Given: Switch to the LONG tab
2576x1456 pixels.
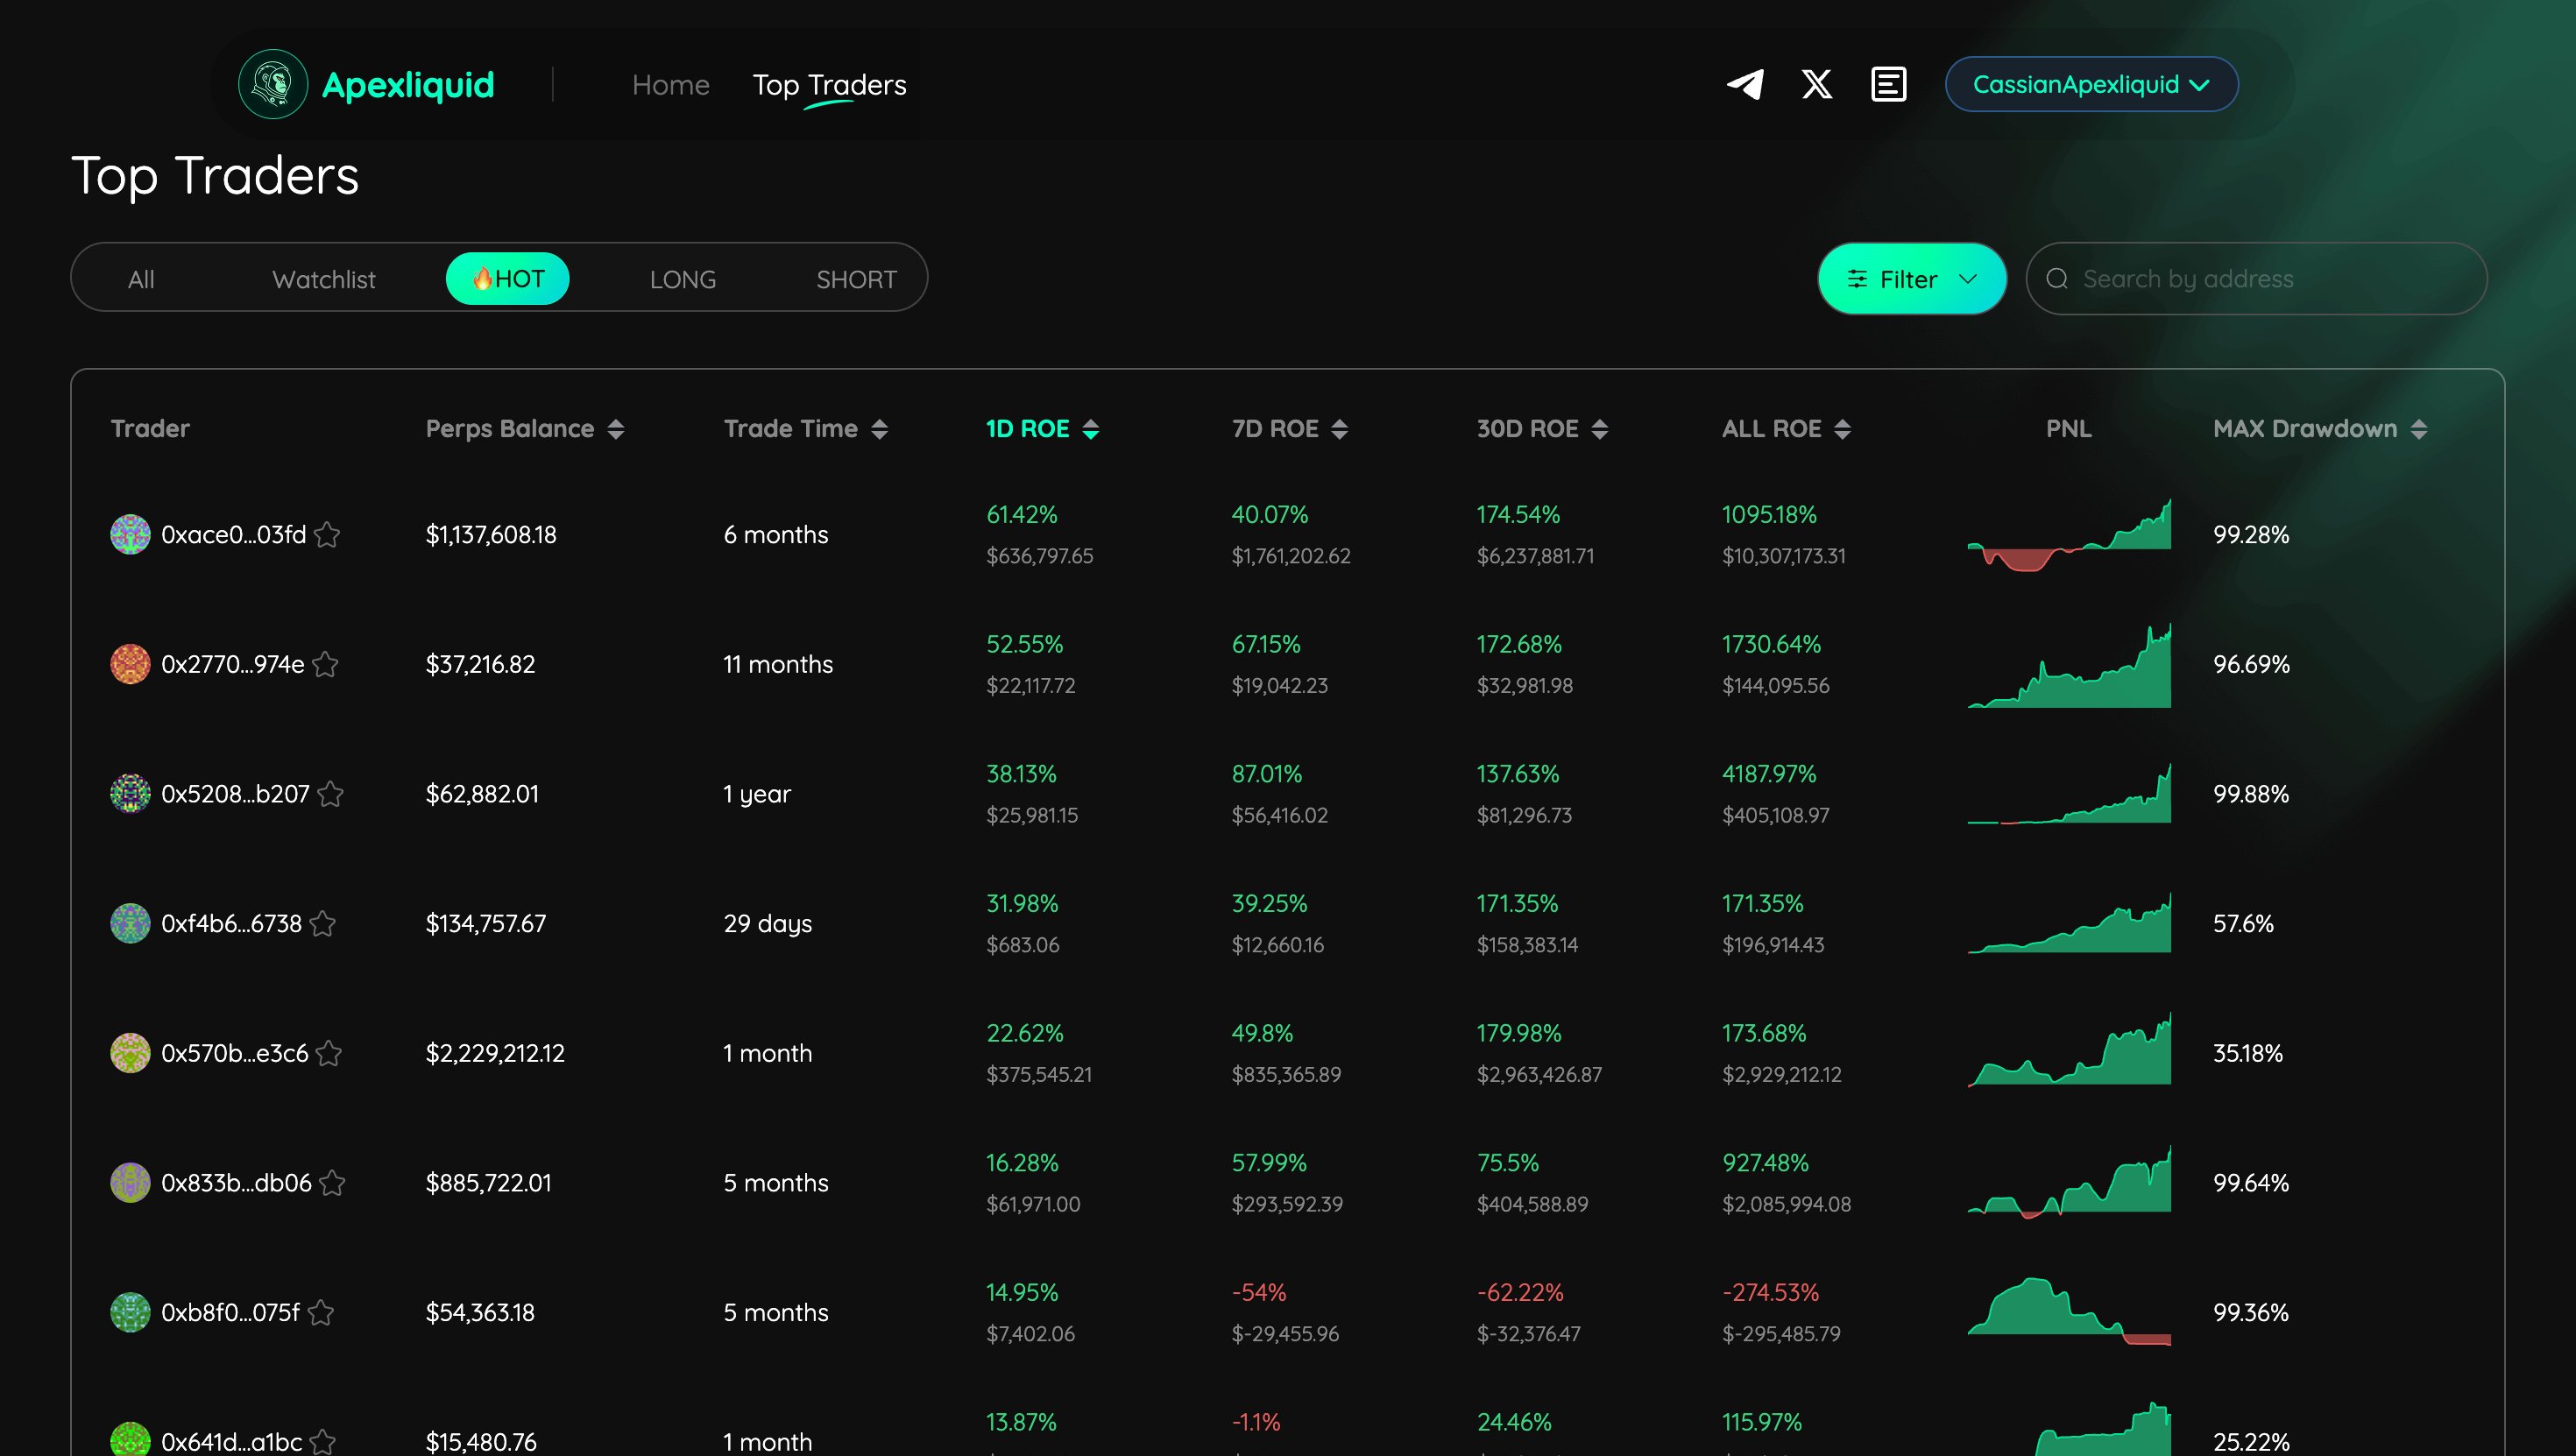Looking at the screenshot, I should tap(683, 279).
